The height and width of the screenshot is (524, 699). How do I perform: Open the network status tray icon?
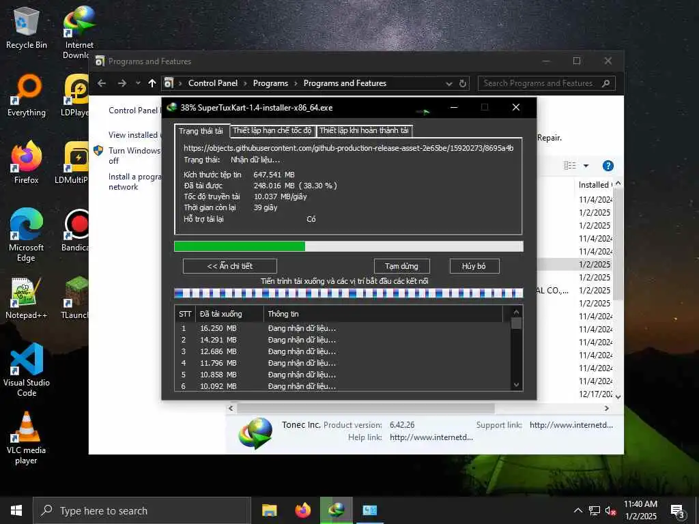click(595, 510)
